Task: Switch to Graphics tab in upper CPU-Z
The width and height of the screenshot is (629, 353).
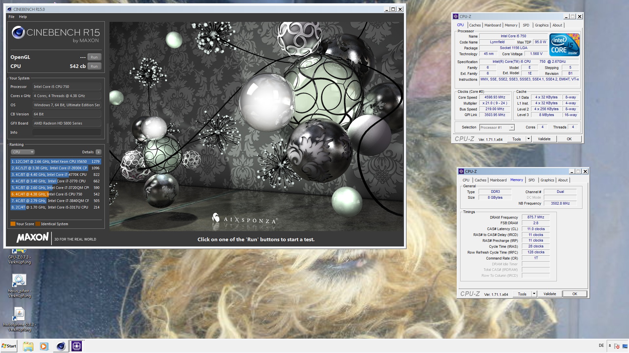Action: pos(542,25)
